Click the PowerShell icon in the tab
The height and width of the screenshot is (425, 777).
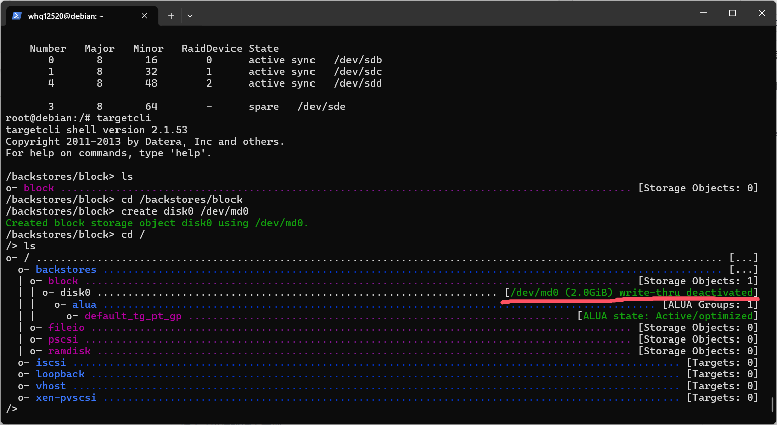click(x=17, y=16)
